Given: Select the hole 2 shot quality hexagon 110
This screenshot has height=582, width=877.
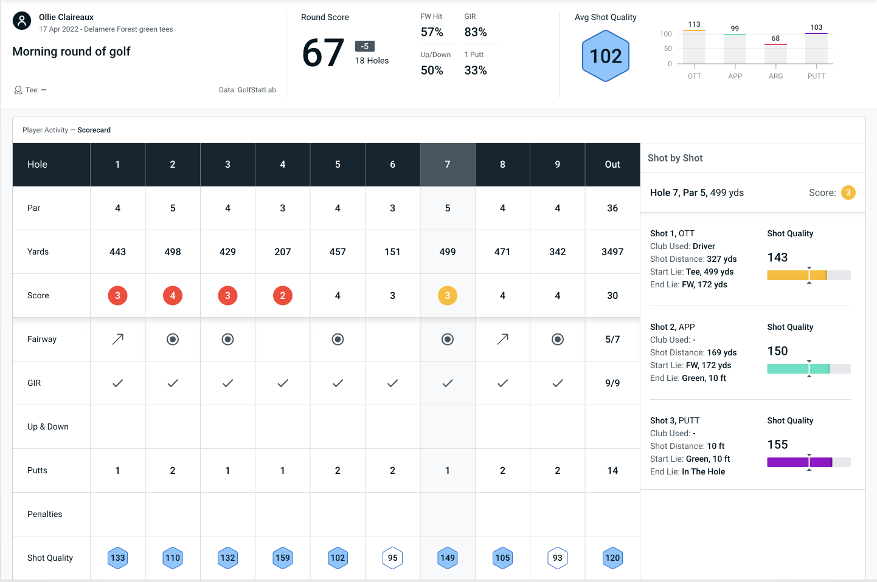Looking at the screenshot, I should tap(173, 558).
